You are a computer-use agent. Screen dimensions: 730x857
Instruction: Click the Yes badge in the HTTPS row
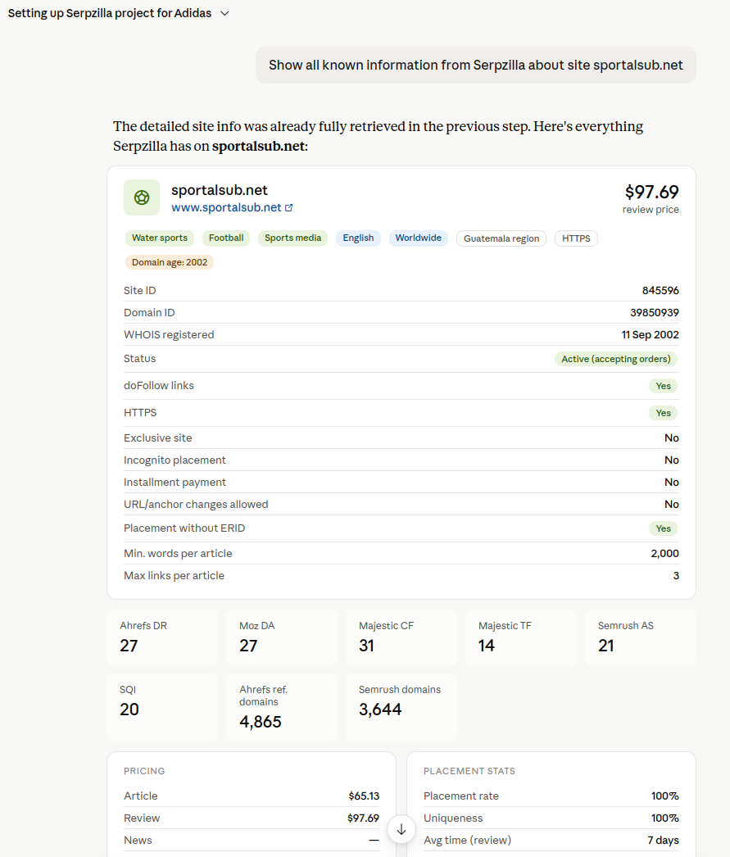click(x=664, y=413)
